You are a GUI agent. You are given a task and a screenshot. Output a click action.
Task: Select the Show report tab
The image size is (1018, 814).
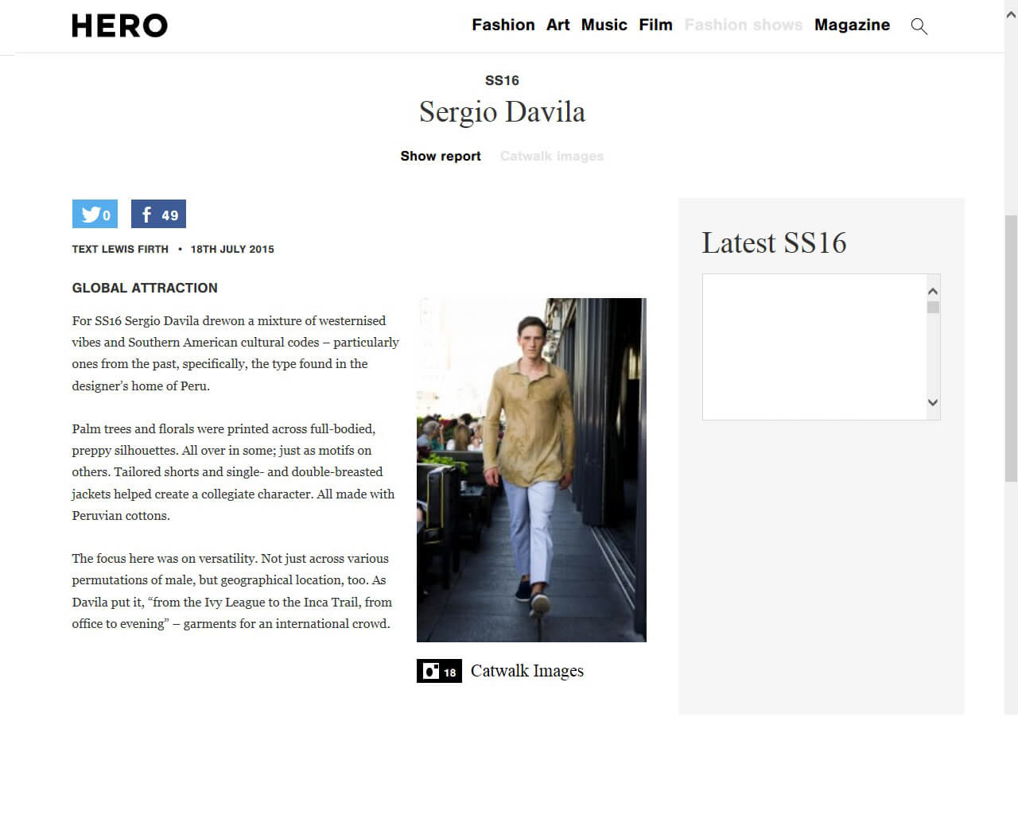[441, 156]
